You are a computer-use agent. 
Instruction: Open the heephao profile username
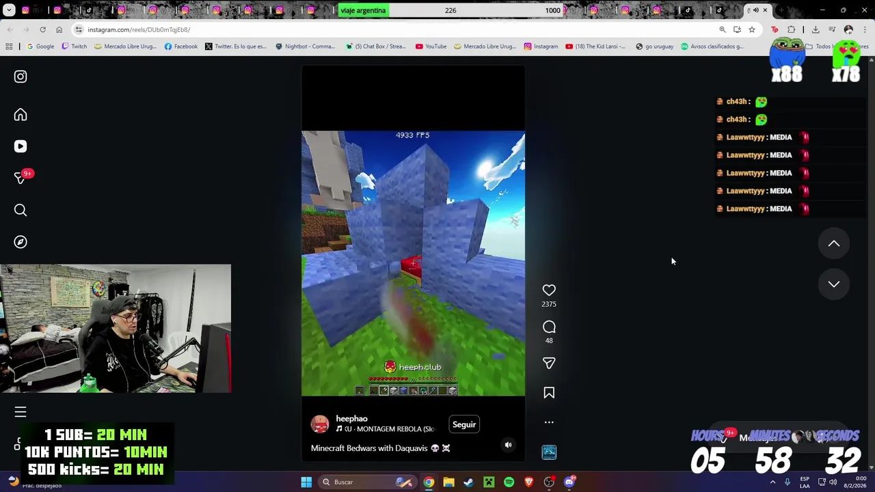[351, 418]
